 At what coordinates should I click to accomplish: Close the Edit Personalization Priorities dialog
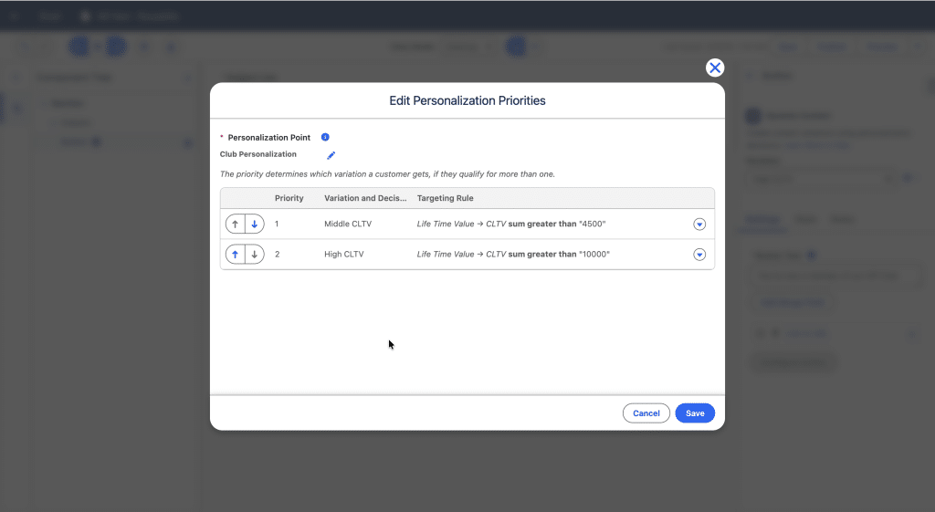coord(715,68)
